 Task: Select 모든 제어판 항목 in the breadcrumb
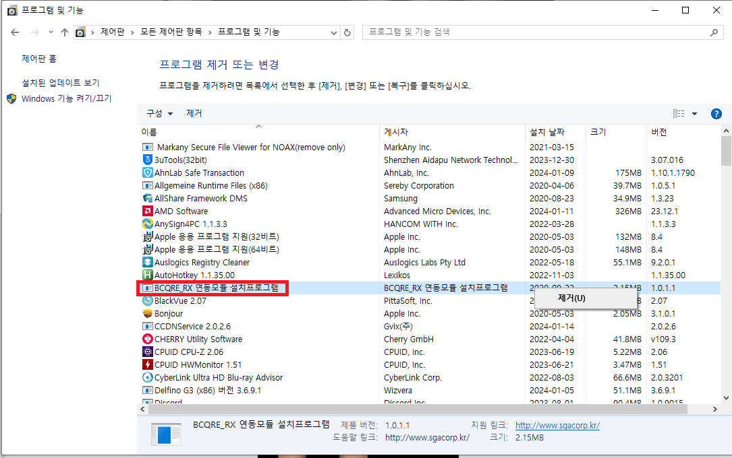(171, 32)
